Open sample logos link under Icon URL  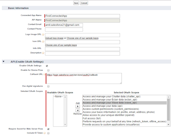click(x=61, y=45)
